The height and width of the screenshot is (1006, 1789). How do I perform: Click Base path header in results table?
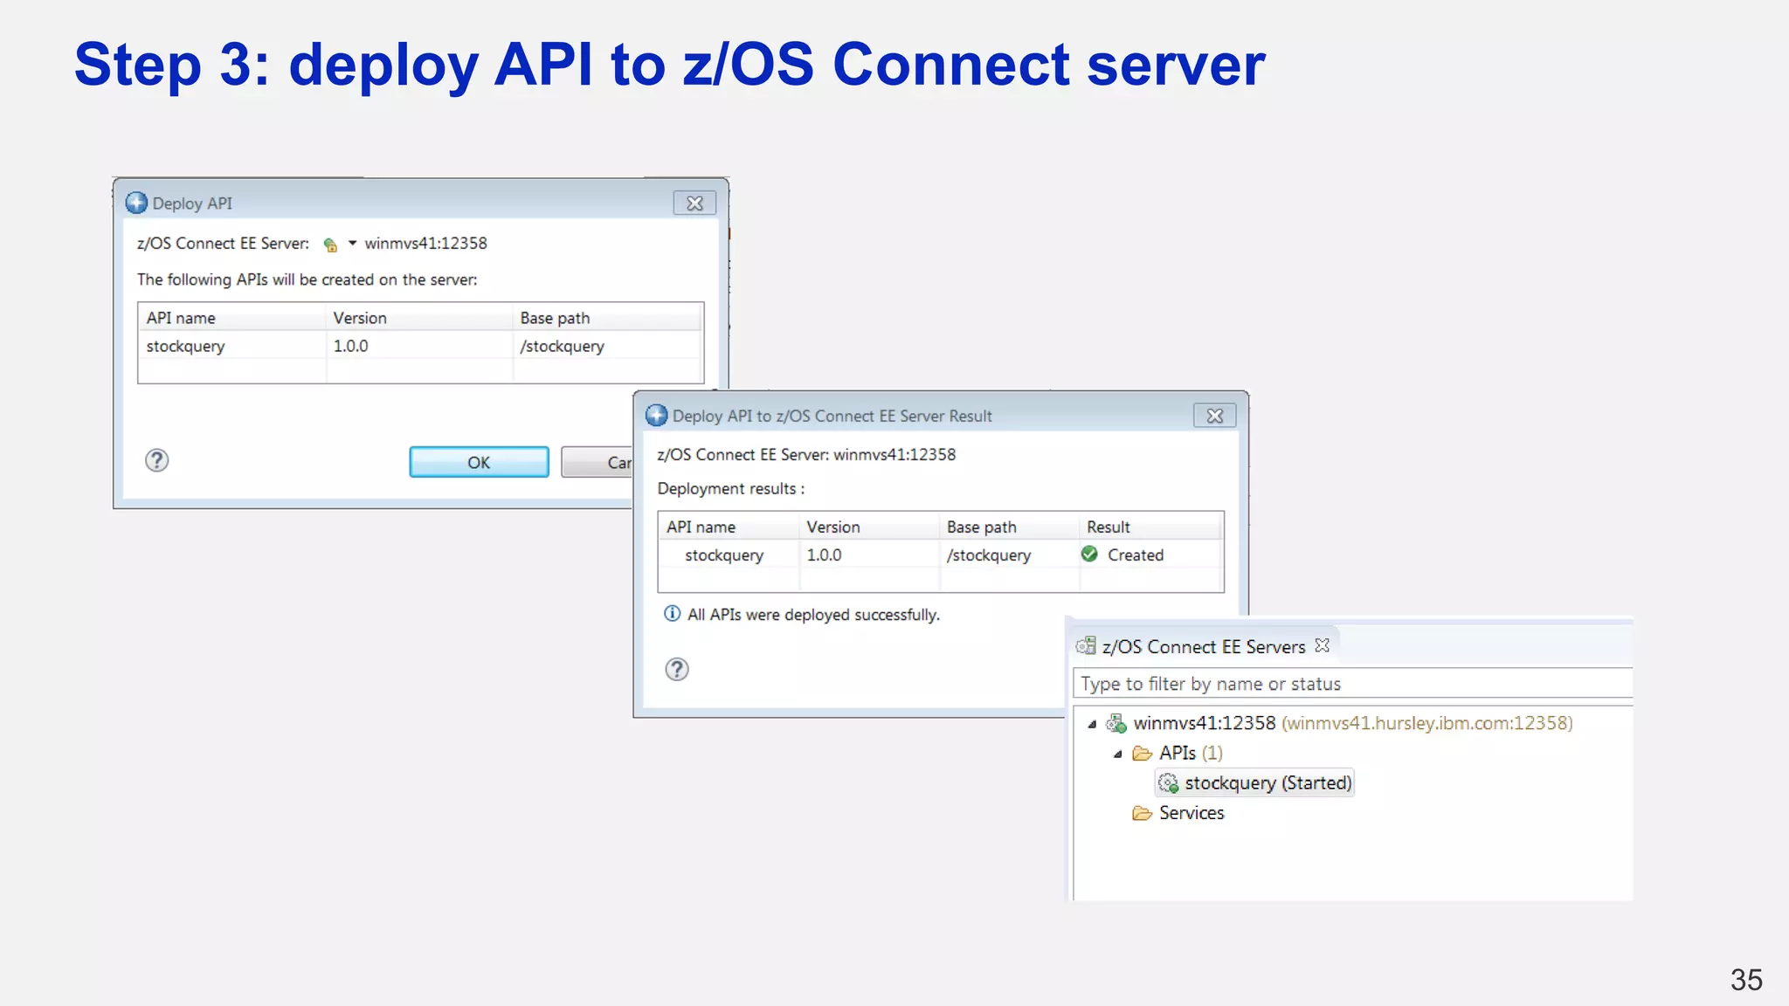(1010, 527)
